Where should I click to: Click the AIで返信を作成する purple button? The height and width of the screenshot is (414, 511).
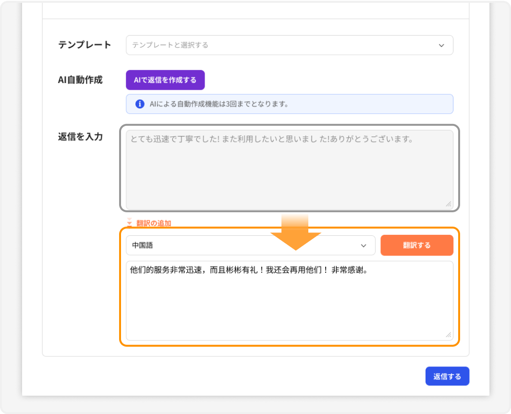tap(165, 80)
